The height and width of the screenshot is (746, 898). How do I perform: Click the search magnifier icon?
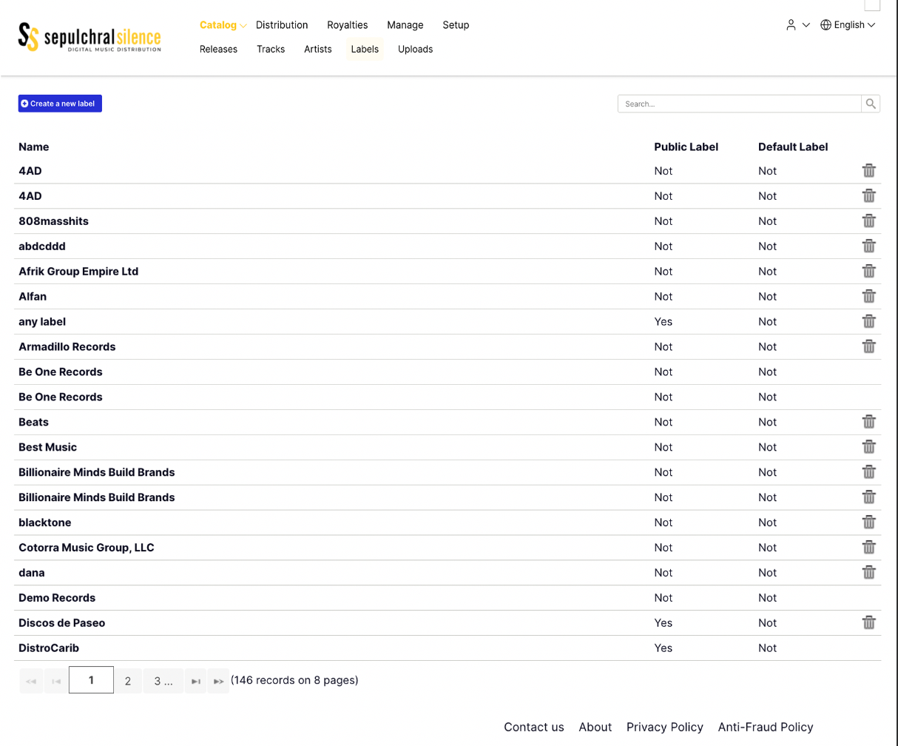click(x=871, y=104)
